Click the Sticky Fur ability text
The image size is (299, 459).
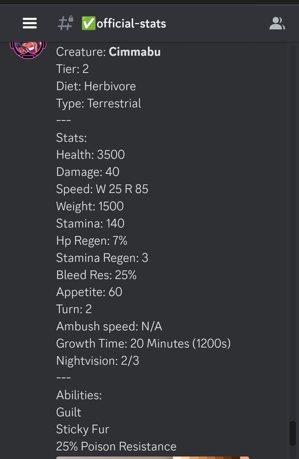coord(83,429)
